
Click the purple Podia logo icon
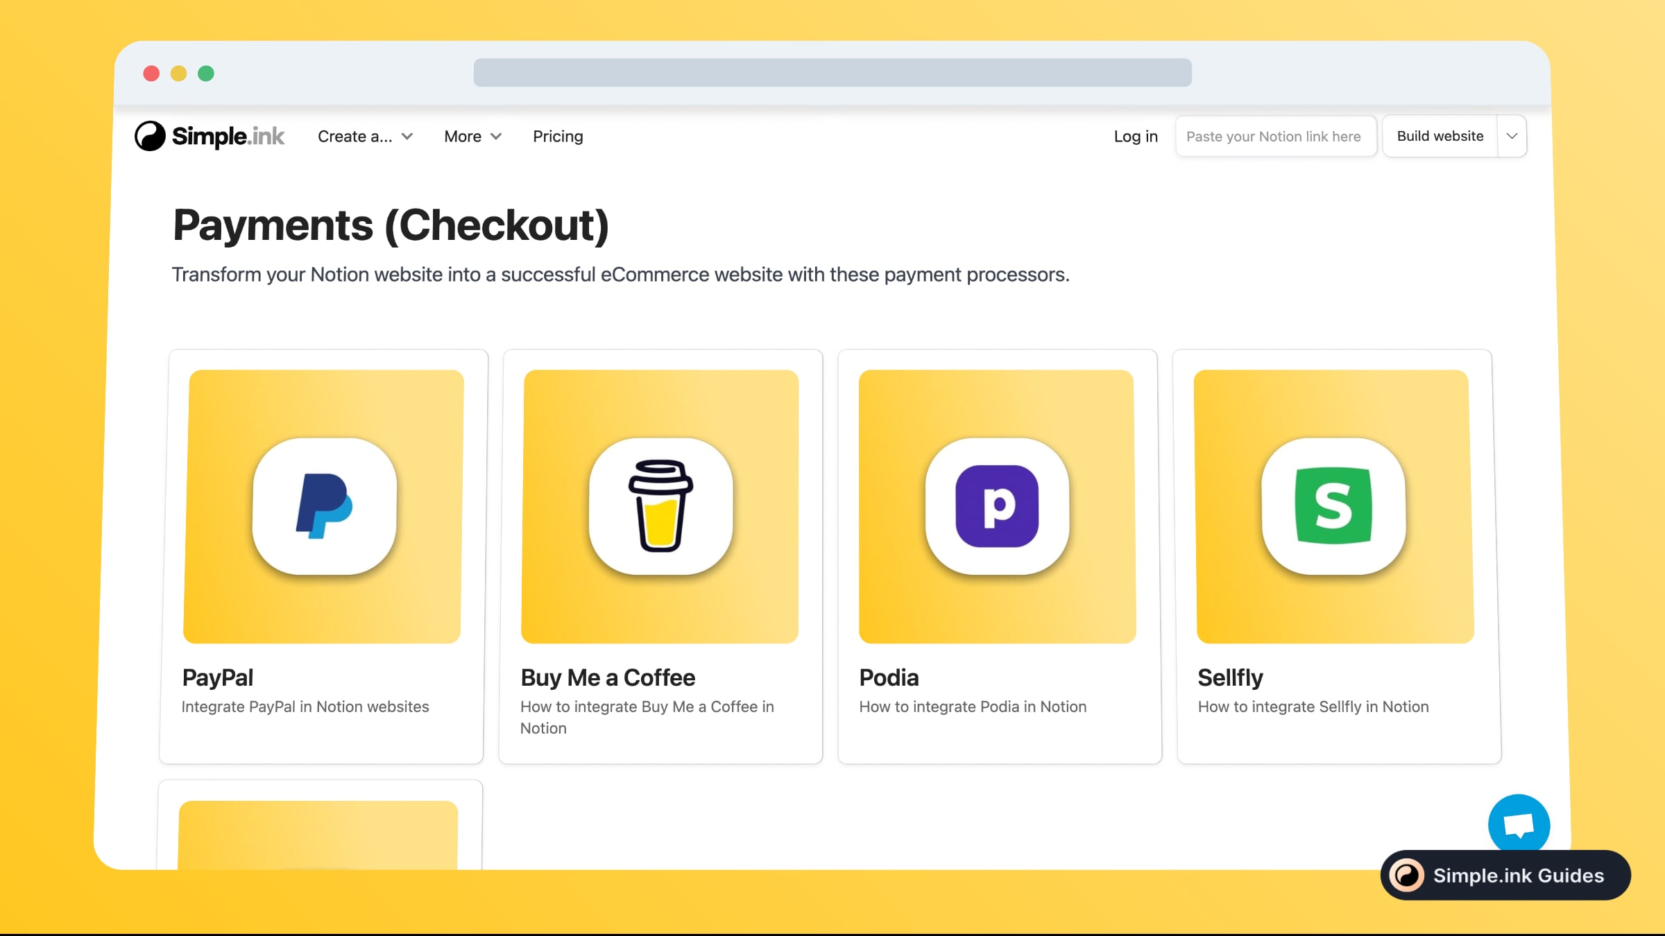coord(997,506)
